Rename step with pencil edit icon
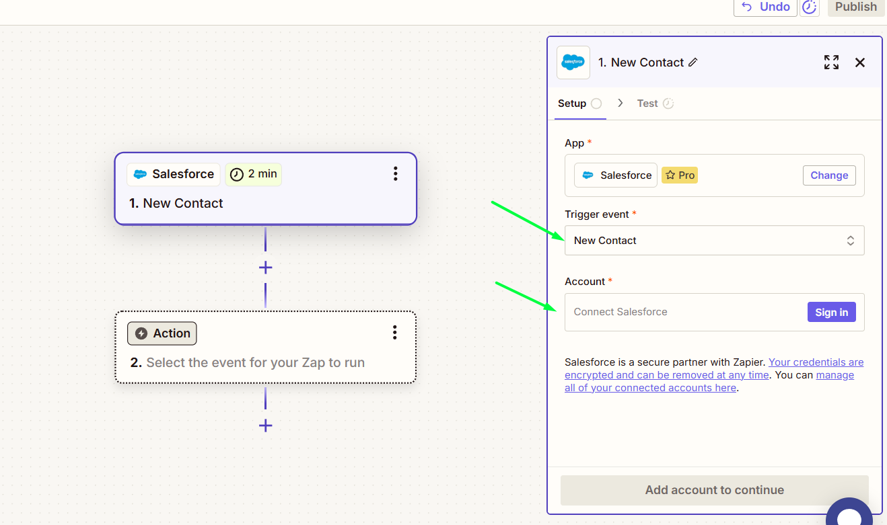887x525 pixels. [693, 63]
